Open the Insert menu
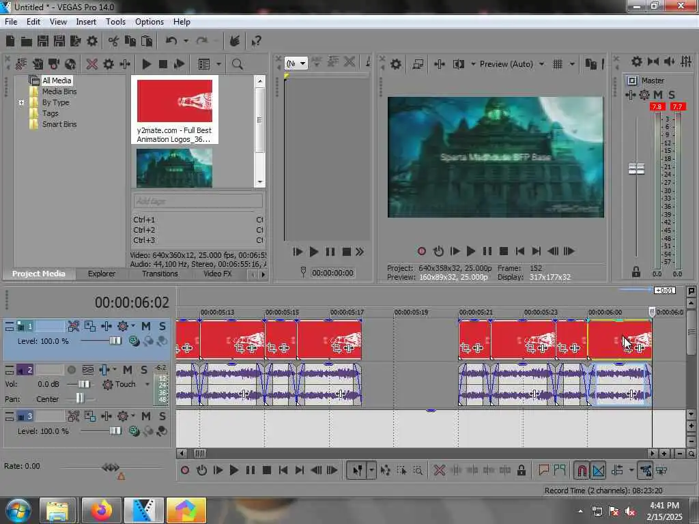Image resolution: width=699 pixels, height=524 pixels. [86, 22]
